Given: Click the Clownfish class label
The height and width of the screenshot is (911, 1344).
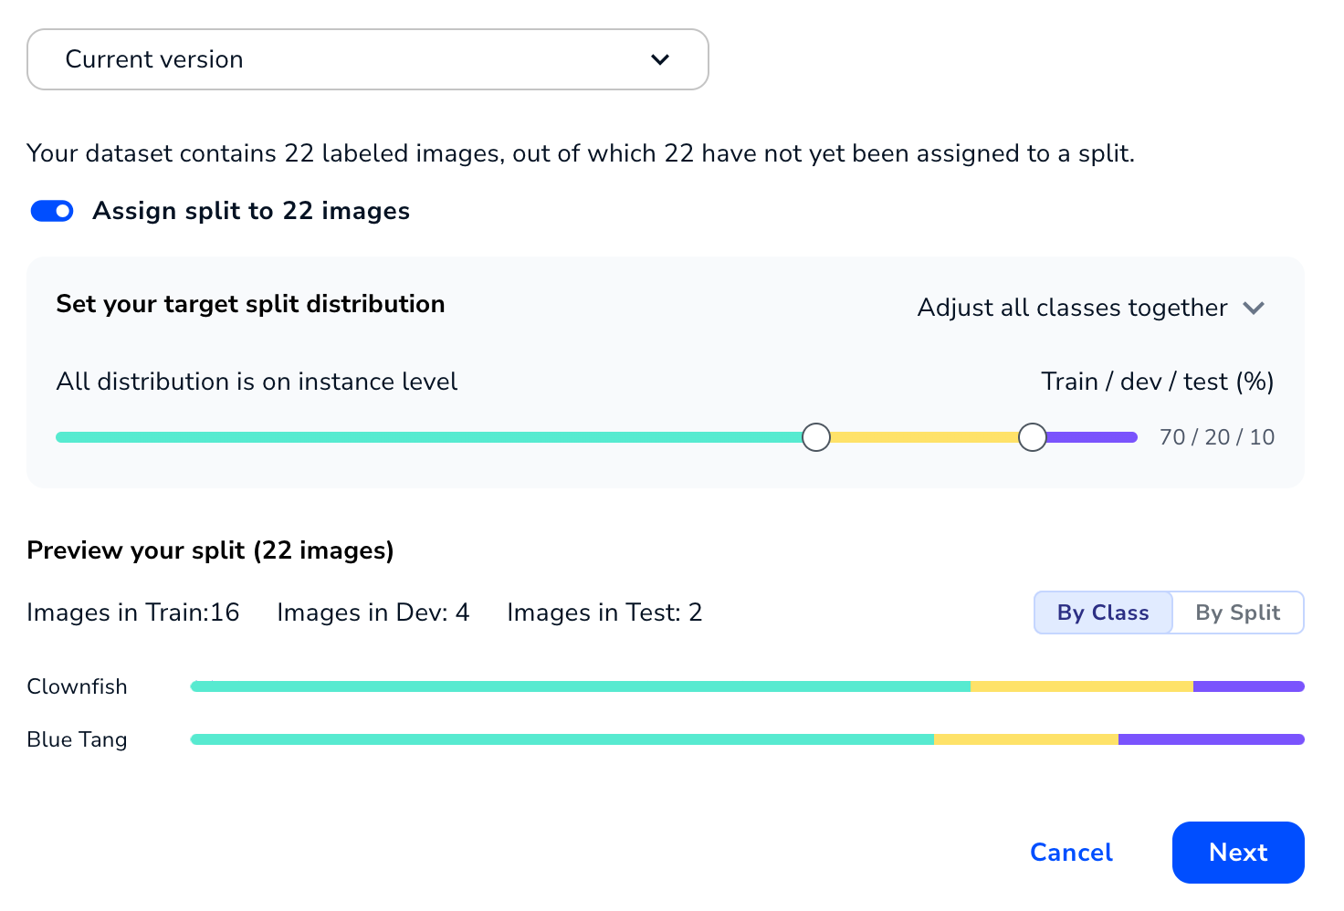Looking at the screenshot, I should tap(77, 686).
